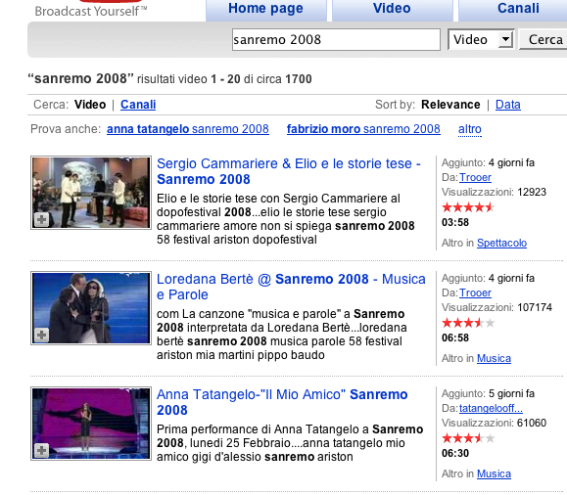Click the 06:30 duration text

click(x=455, y=453)
